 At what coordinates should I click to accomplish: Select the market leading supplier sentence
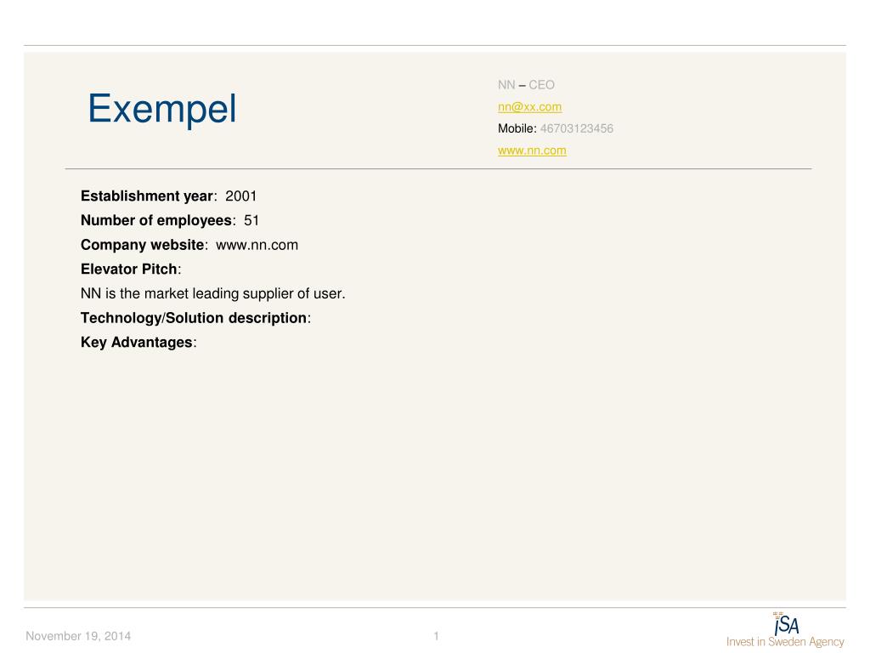tap(212, 293)
